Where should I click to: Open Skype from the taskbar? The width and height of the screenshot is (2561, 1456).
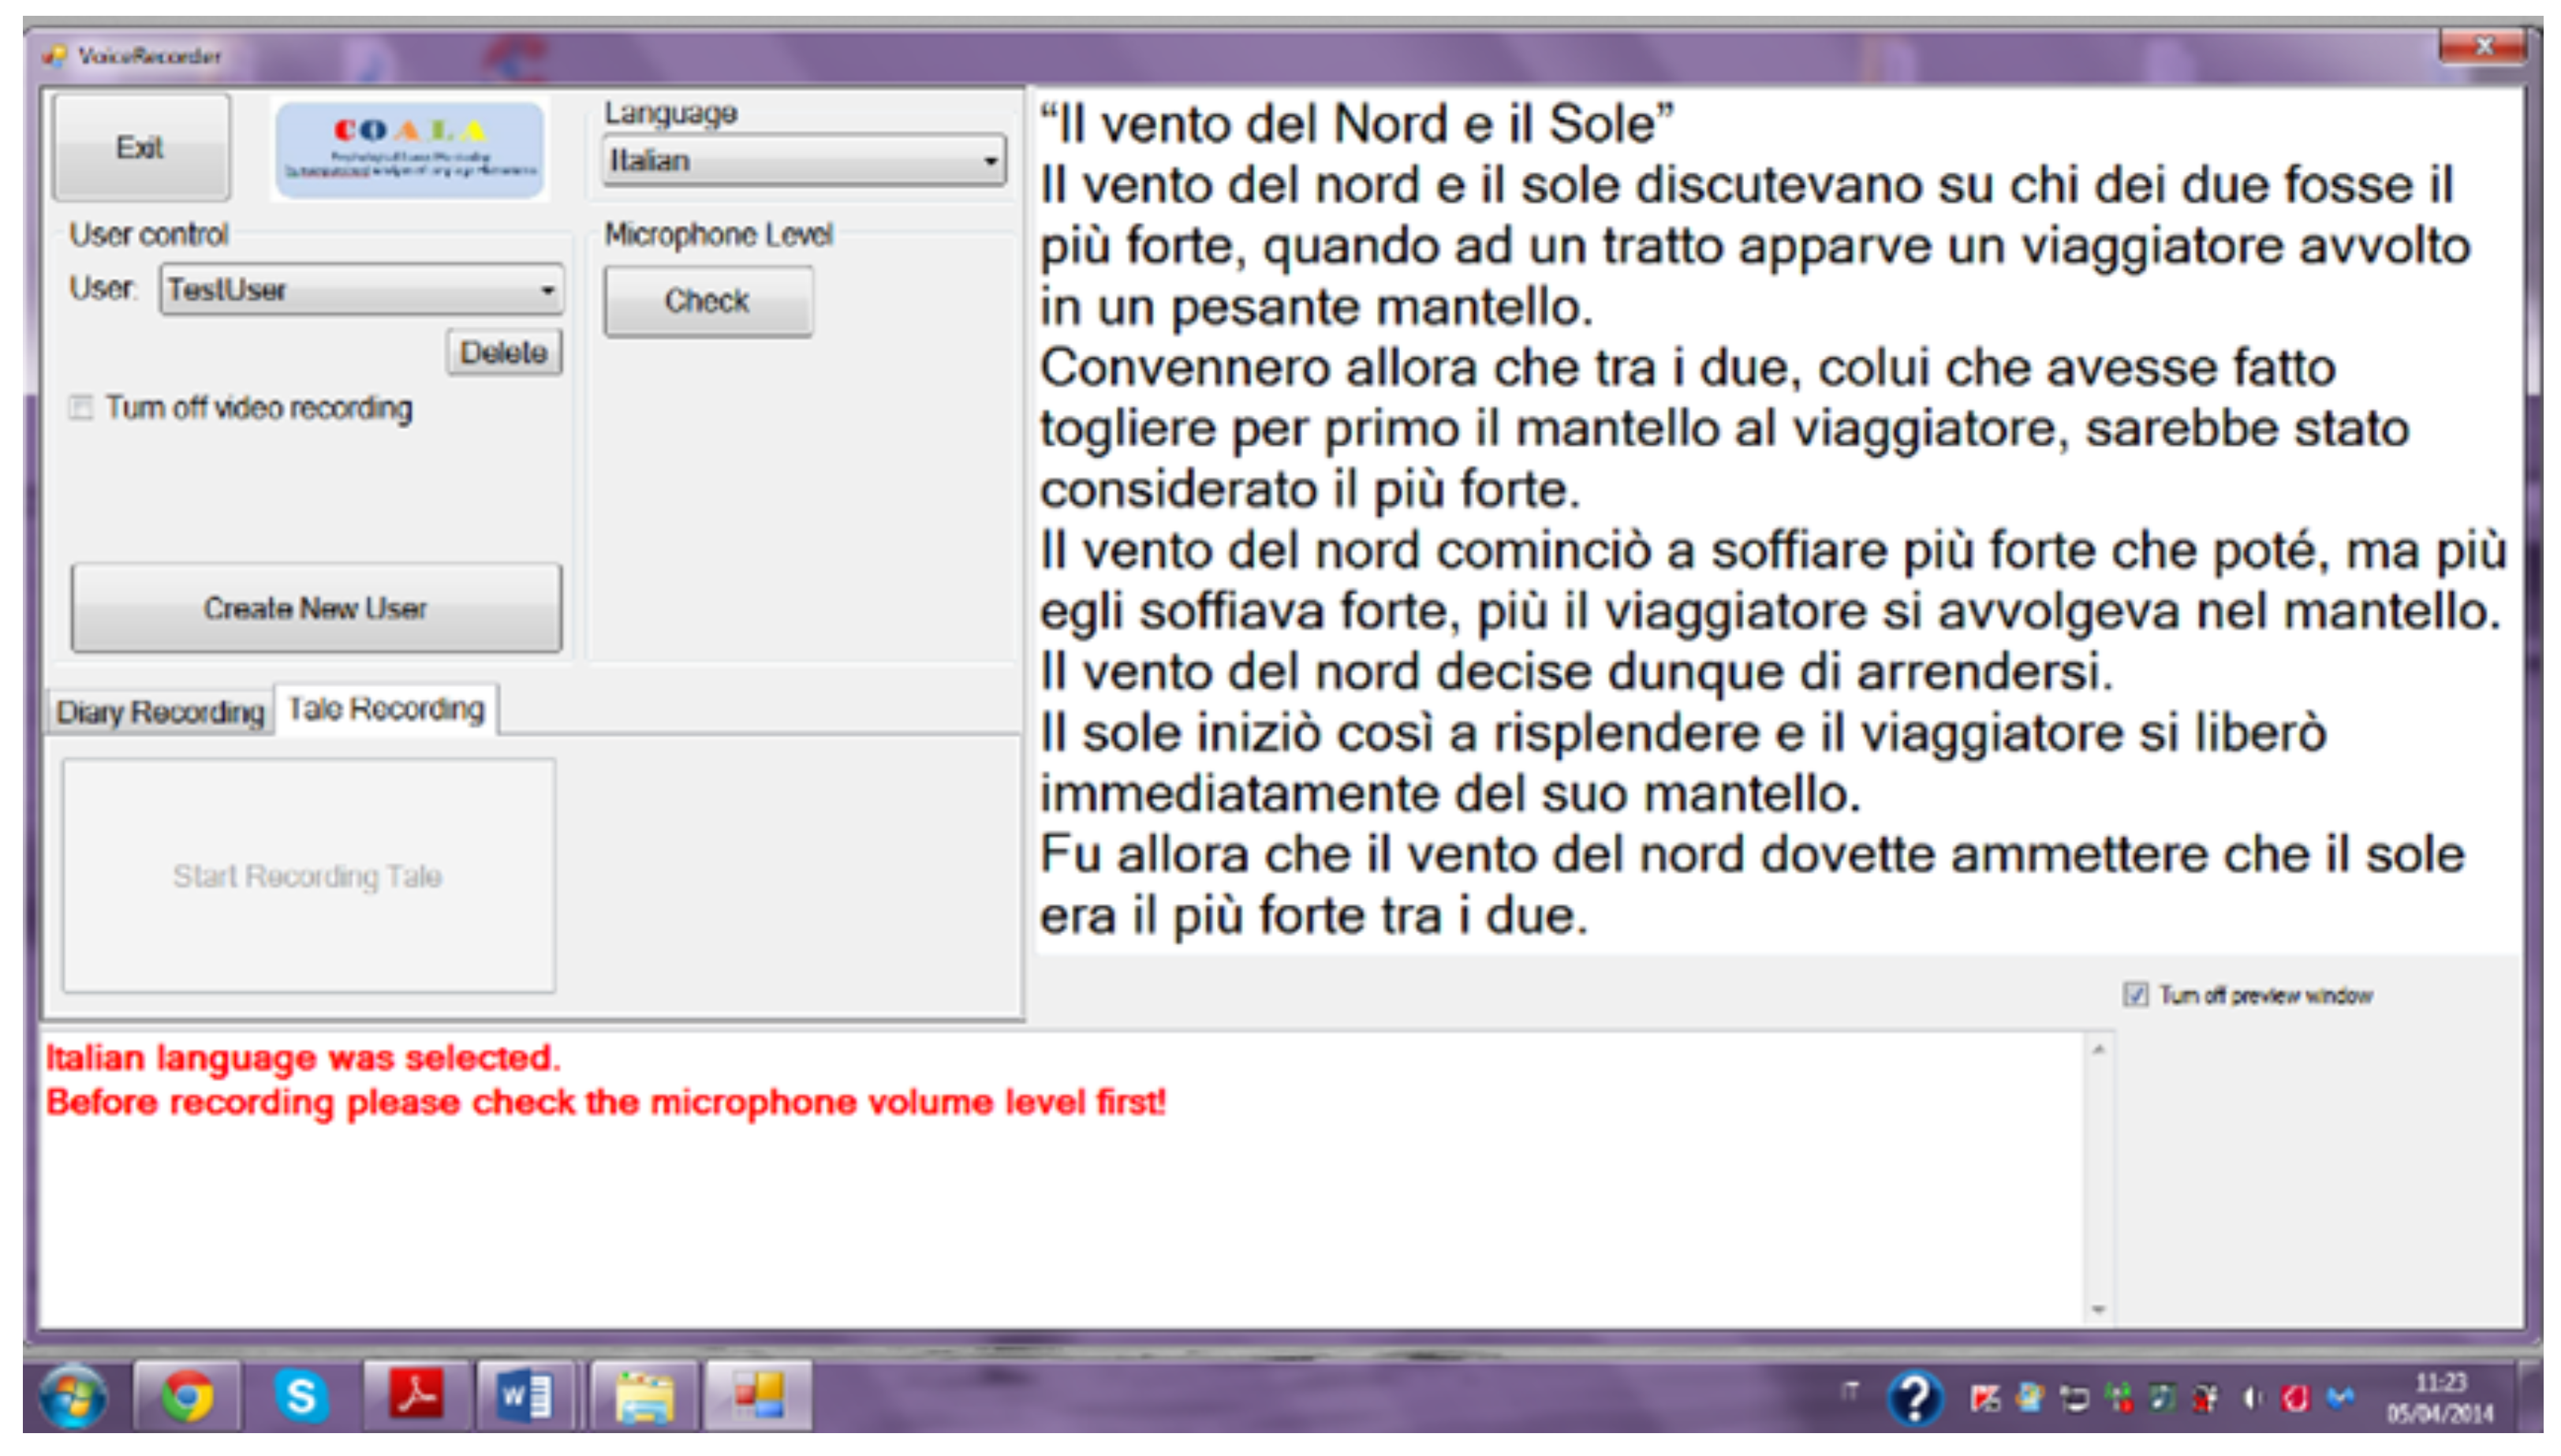coord(300,1396)
